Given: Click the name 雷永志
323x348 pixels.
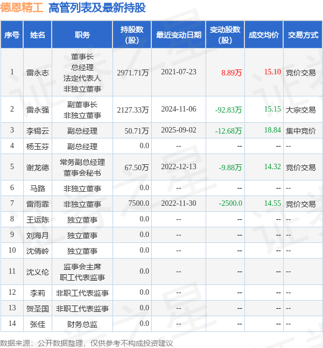Looking at the screenshot, I should [x=38, y=73].
